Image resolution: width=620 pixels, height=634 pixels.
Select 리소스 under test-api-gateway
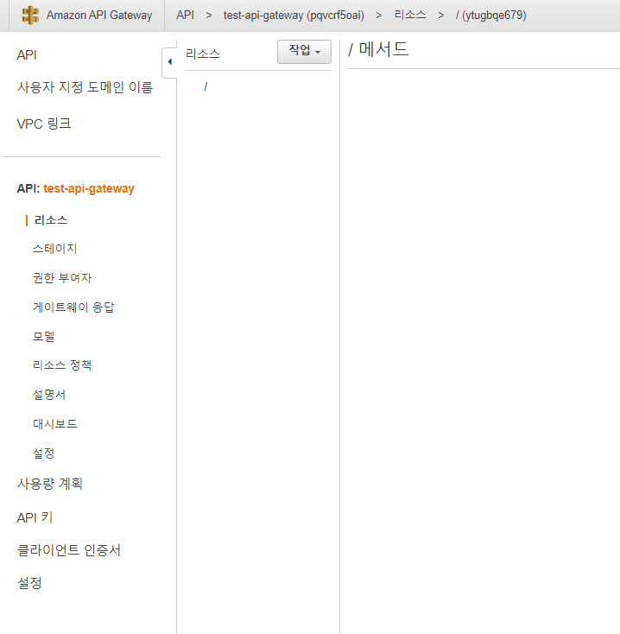point(51,220)
